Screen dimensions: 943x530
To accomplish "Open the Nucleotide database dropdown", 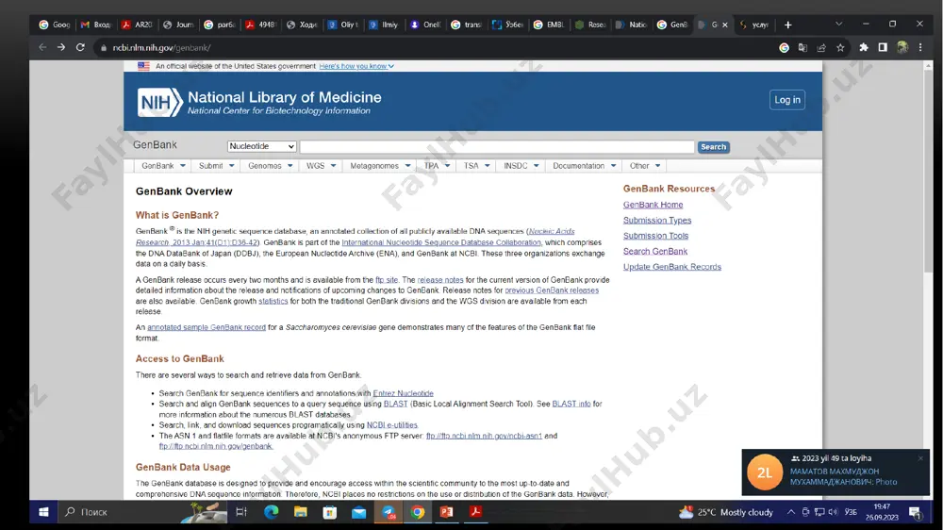I will pyautogui.click(x=261, y=146).
